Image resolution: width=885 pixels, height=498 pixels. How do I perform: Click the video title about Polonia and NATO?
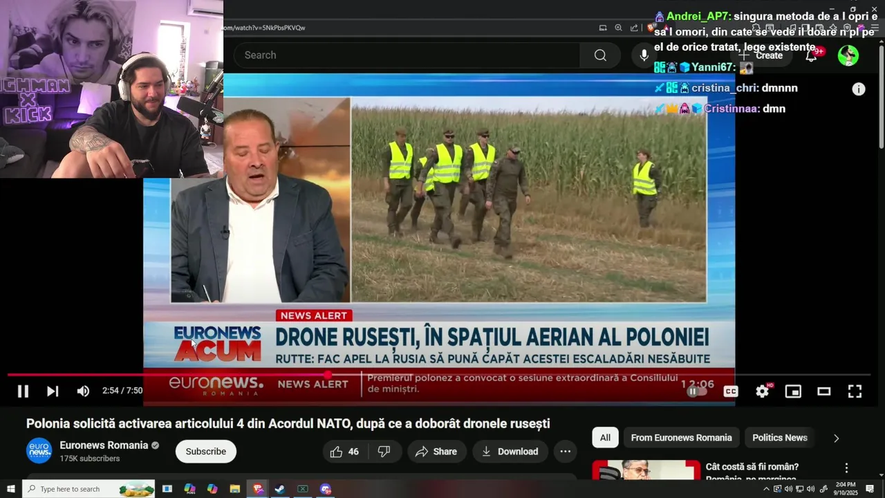pyautogui.click(x=288, y=423)
